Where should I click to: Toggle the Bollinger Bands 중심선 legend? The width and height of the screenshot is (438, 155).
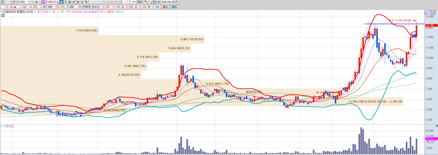point(88,12)
